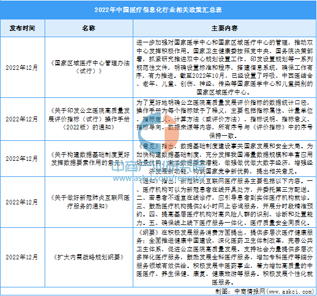This screenshot has height=296, width=317.
Task: Click the 制图：中商情报网 credit line
Action: tap(264, 291)
